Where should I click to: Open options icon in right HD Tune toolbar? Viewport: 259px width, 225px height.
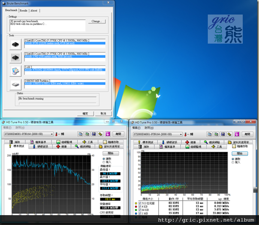[x=229, y=135]
